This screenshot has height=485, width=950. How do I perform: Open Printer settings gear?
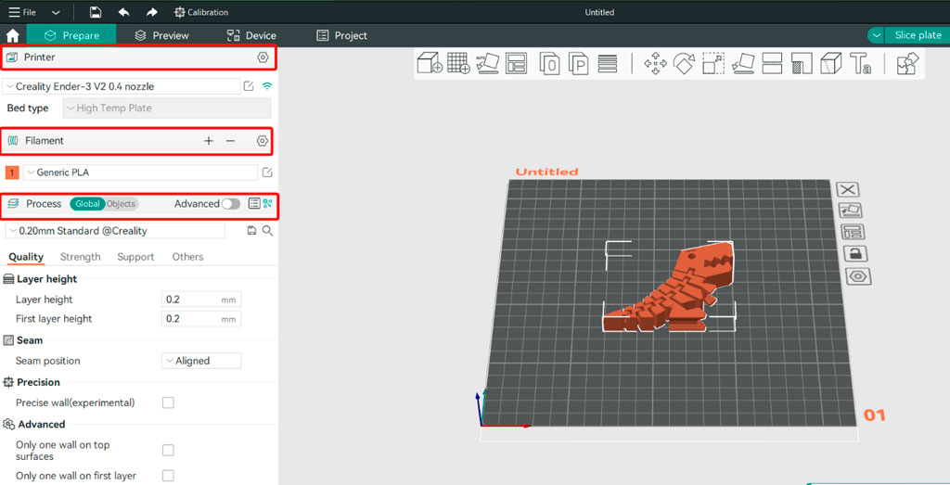(x=263, y=57)
